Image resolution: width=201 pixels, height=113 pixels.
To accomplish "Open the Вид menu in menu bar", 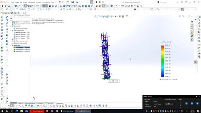I will coord(21,2).
